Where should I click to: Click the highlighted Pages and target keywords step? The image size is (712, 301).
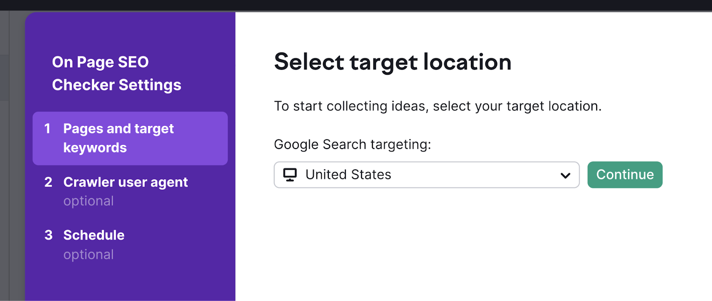click(x=129, y=138)
